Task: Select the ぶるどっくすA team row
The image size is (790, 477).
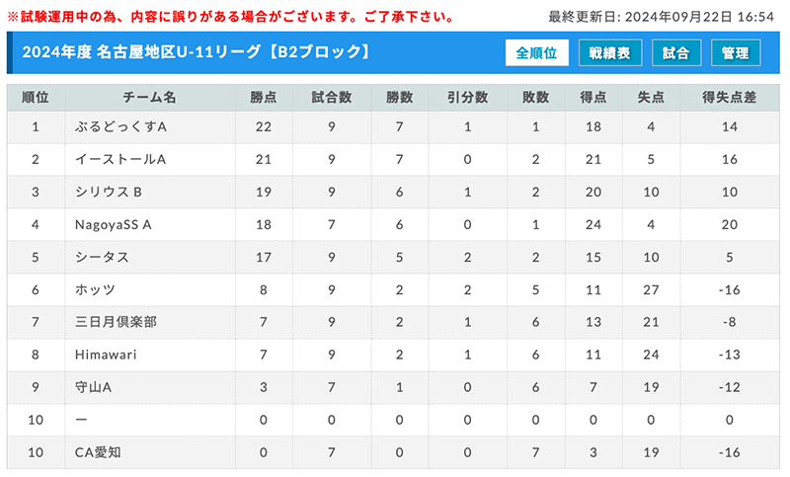Action: (393, 127)
